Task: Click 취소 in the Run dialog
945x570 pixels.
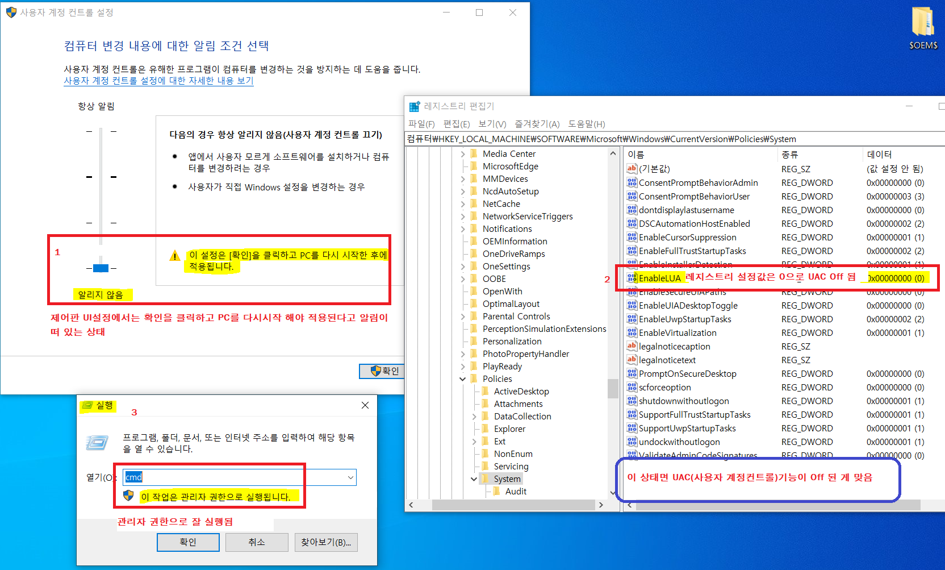Action: point(257,542)
